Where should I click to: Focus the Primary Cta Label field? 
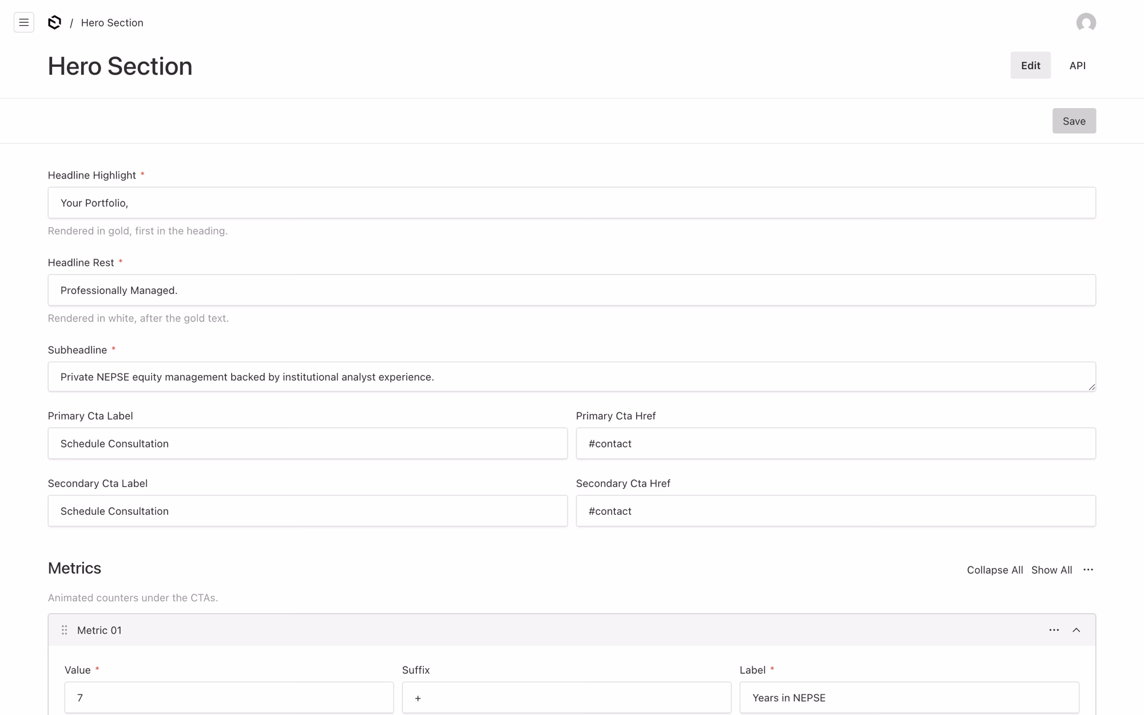[308, 443]
